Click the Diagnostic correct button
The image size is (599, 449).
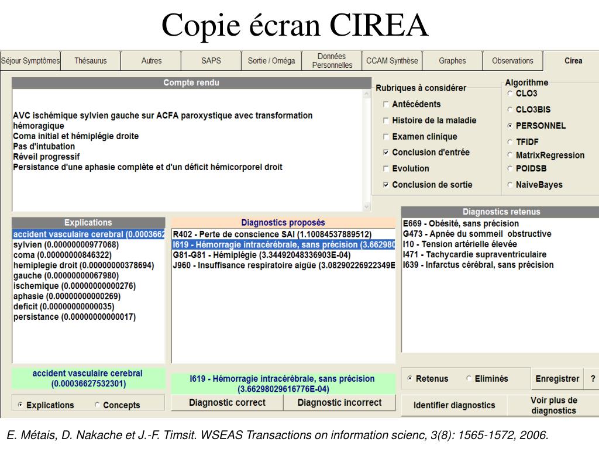(x=227, y=402)
